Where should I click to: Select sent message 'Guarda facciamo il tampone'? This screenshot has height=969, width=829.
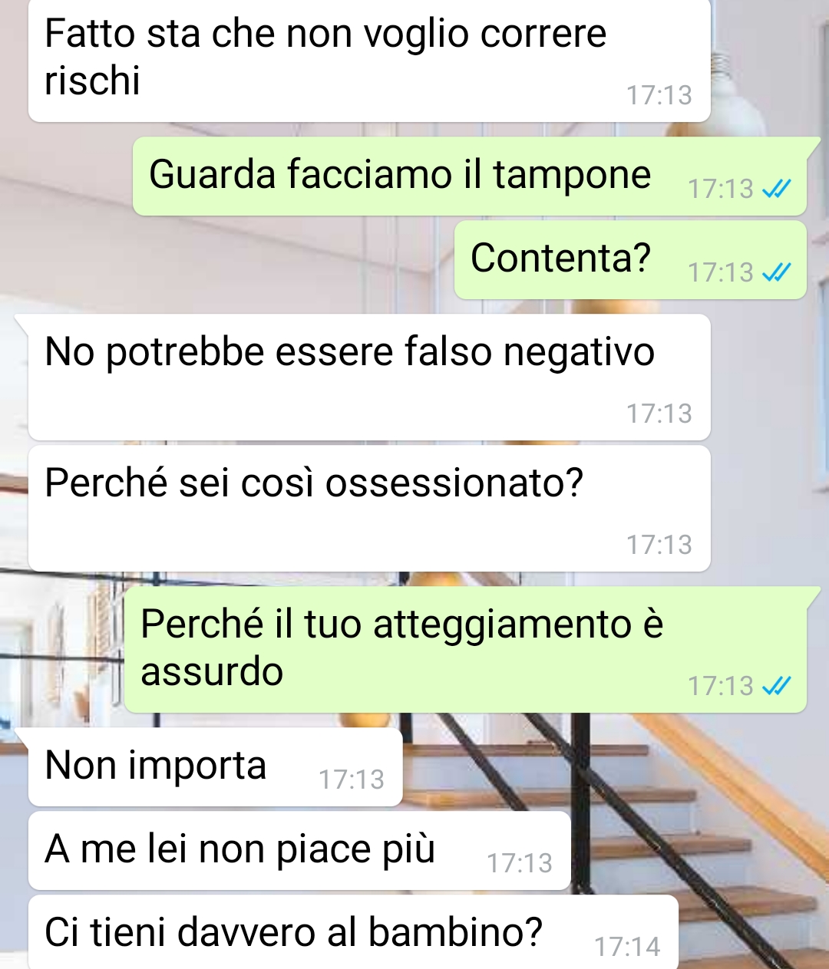470,176
